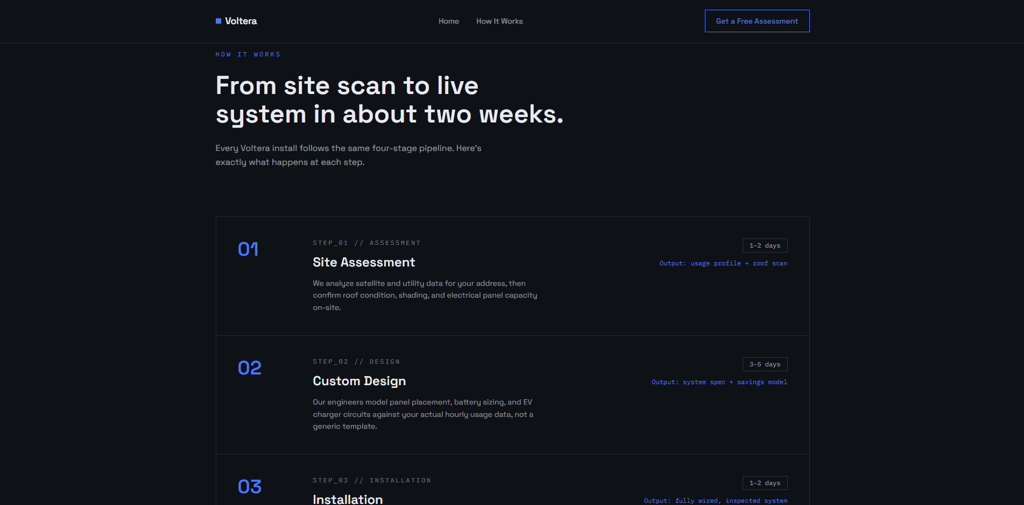The image size is (1024, 505).
Task: Click the '1–2 days' badge in Installation step
Action: (765, 483)
